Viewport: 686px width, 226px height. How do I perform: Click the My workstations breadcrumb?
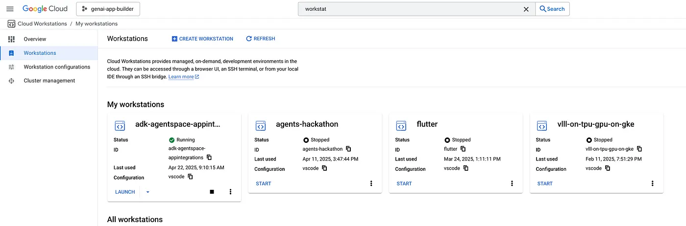pyautogui.click(x=97, y=23)
